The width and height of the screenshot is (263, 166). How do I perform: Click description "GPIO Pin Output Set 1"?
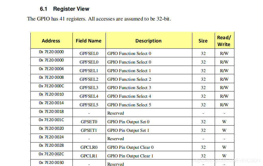[128, 130]
